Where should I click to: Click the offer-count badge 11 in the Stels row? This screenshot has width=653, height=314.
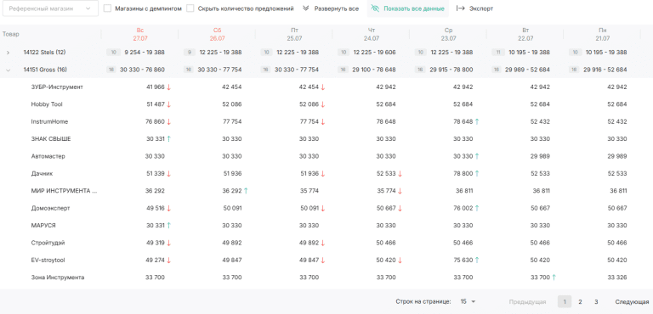[x=498, y=53]
